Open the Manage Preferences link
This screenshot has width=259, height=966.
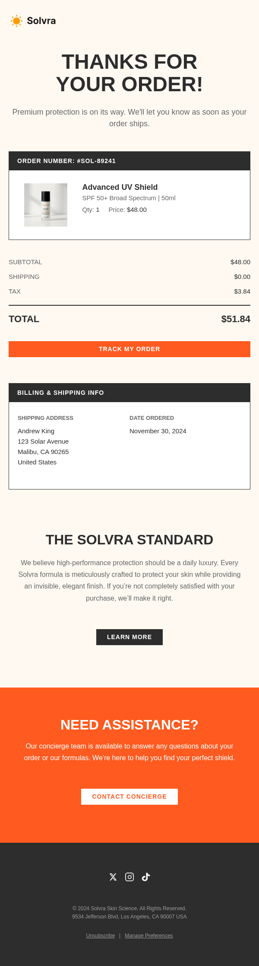click(149, 936)
